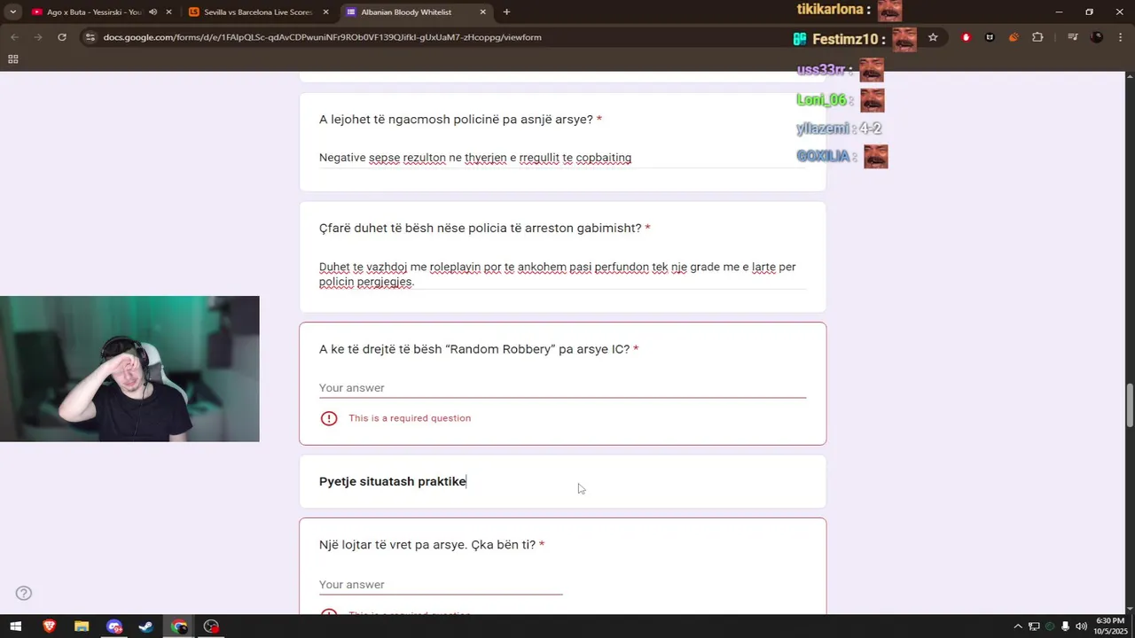Open network icon in system tray
Viewport: 1135px width, 638px height.
click(1034, 626)
